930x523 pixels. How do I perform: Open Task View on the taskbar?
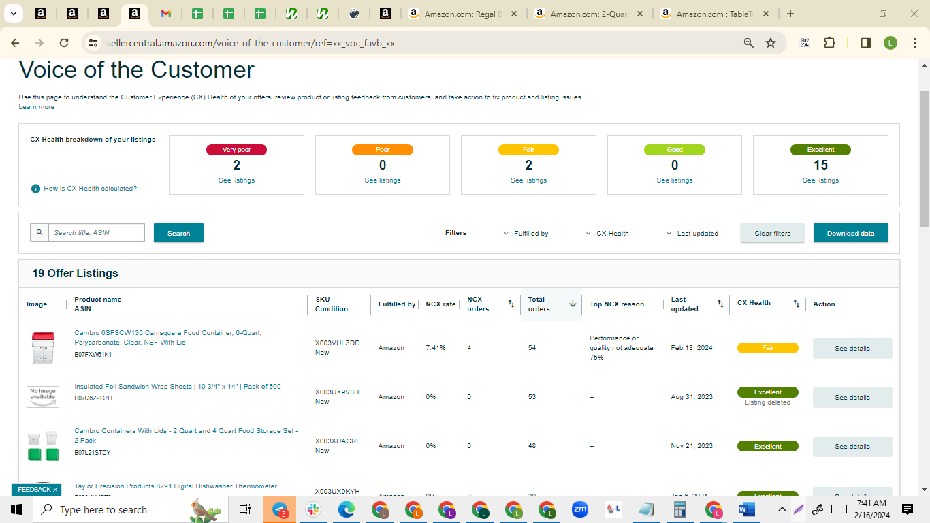pos(245,509)
